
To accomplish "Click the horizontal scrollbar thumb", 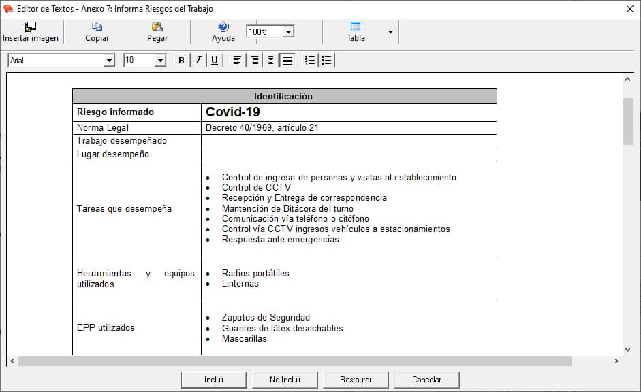I will [x=295, y=361].
